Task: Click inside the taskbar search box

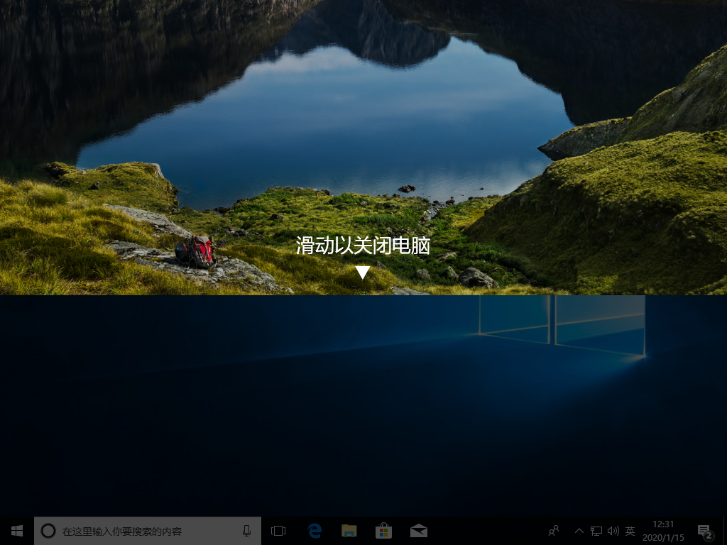Action: click(142, 530)
